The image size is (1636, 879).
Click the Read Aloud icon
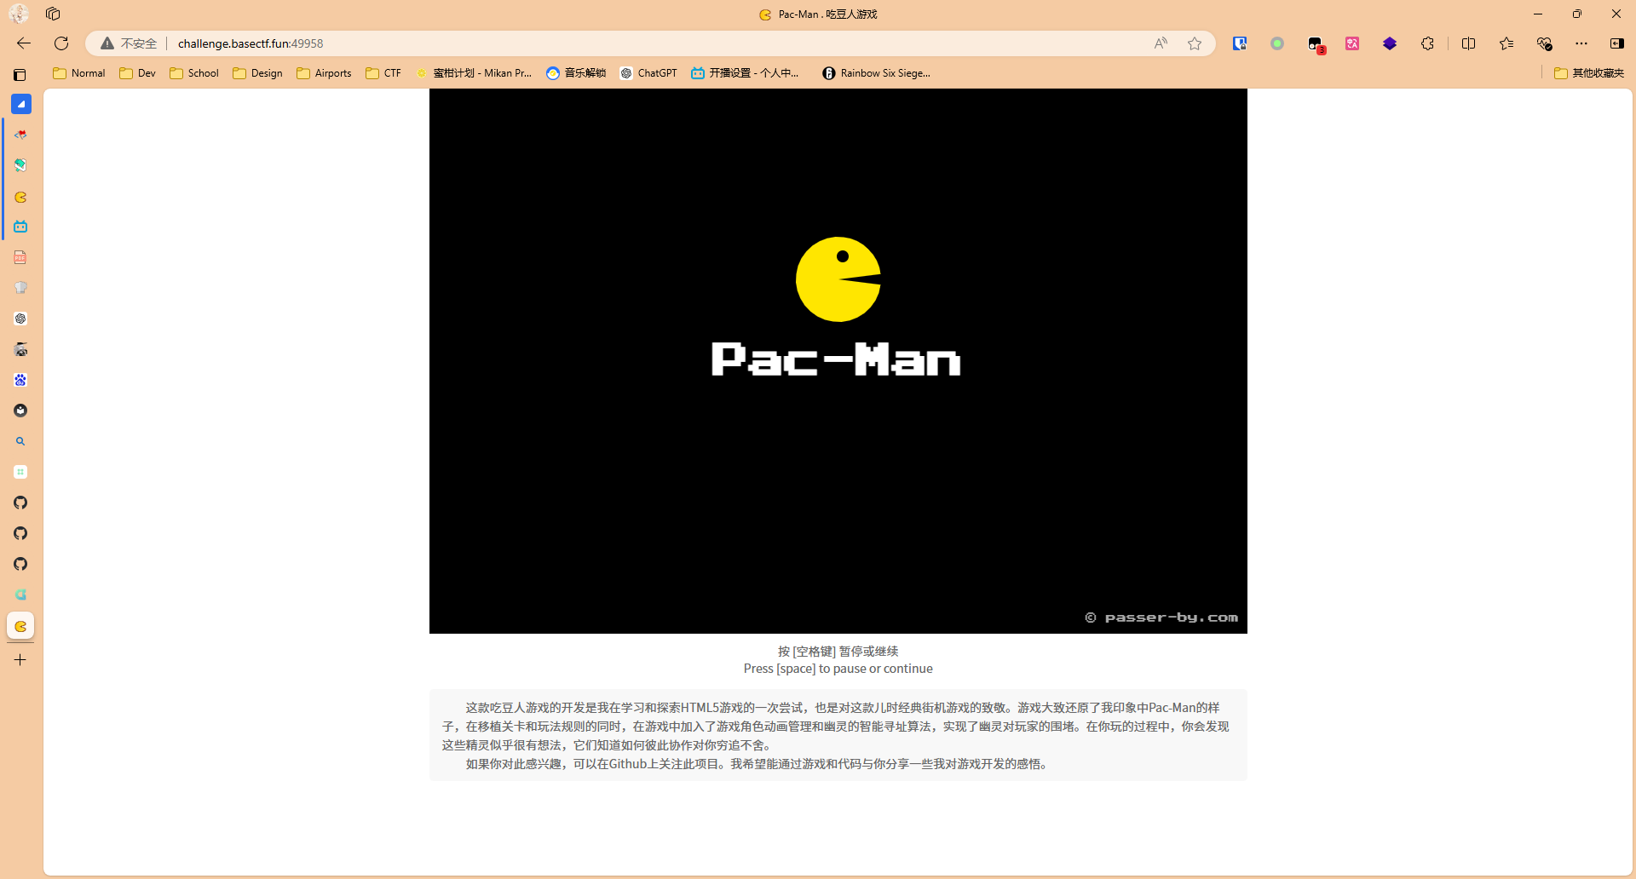[x=1161, y=43]
